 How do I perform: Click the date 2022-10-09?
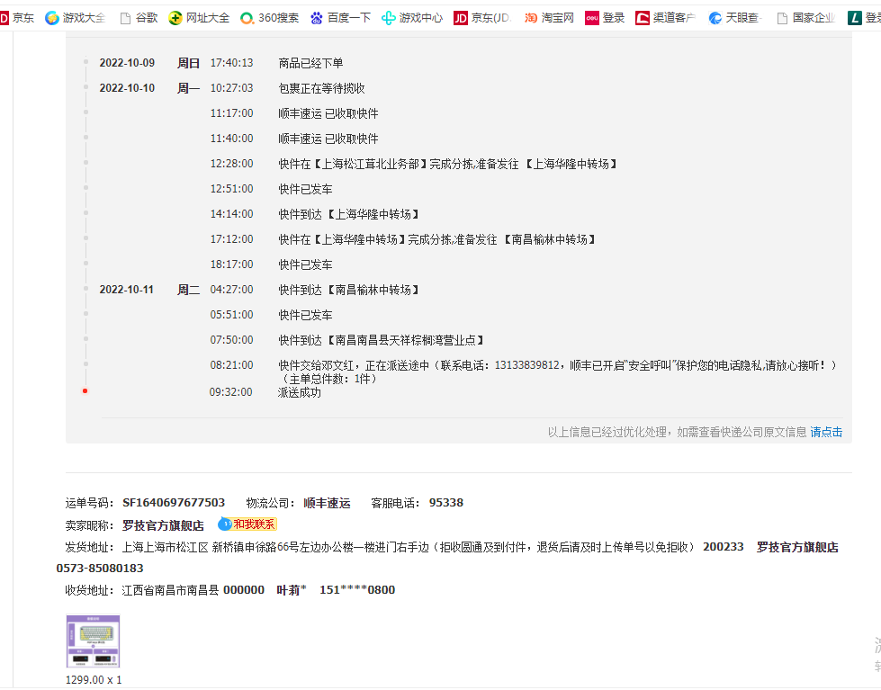pyautogui.click(x=127, y=63)
